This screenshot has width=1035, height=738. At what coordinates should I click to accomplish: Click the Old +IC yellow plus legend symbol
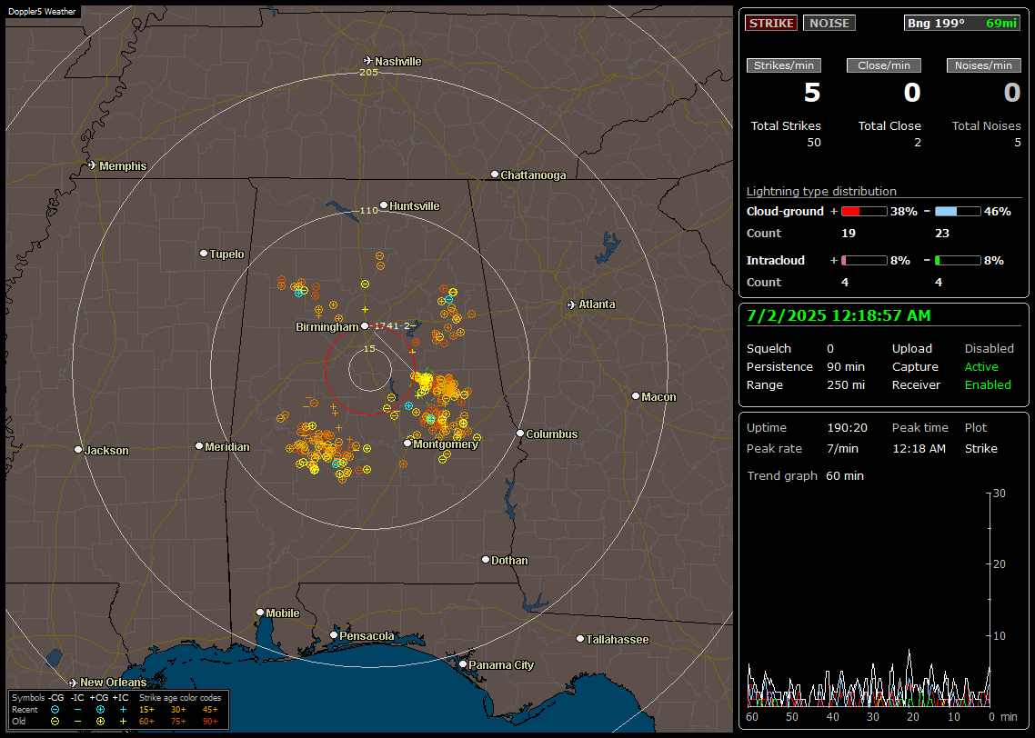(124, 722)
